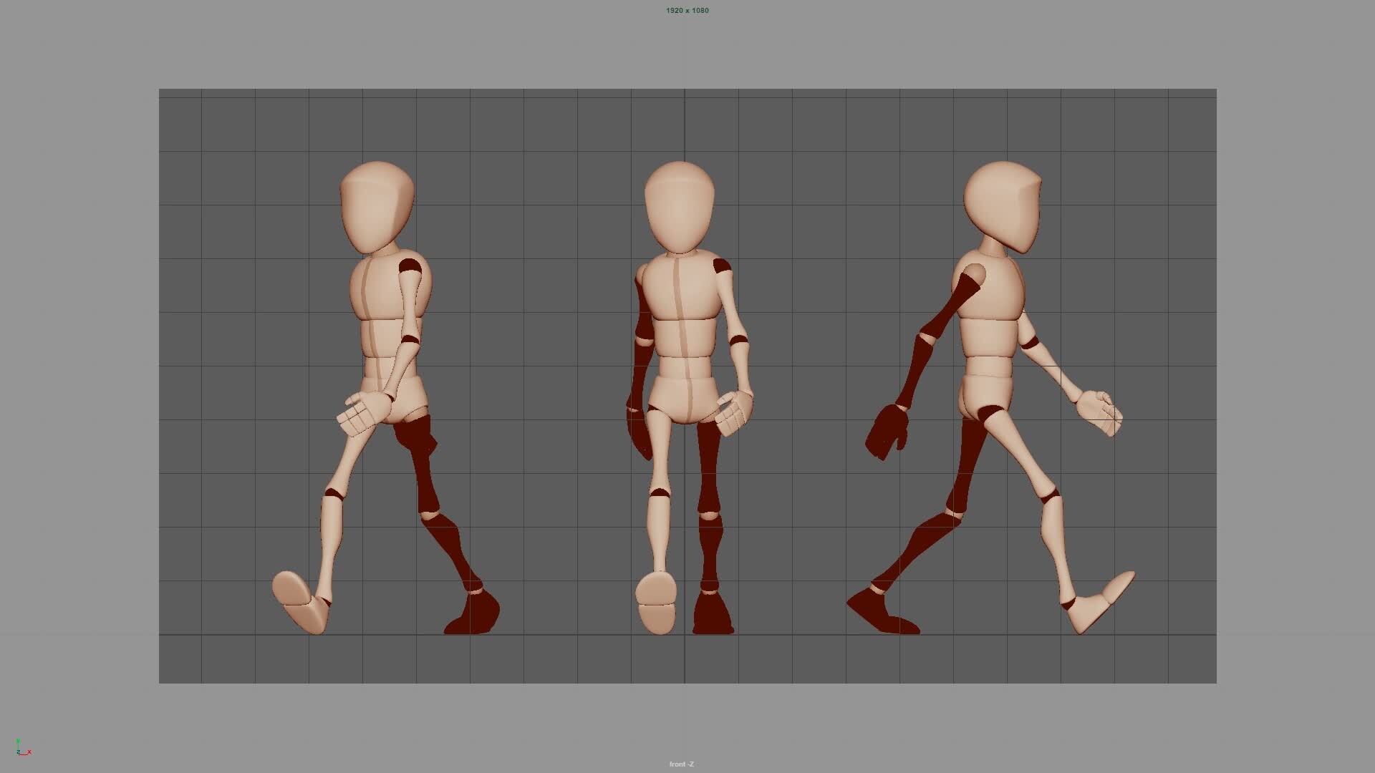Image resolution: width=1375 pixels, height=773 pixels.
Task: Click the "1920 x 1080" resolution gate label
Action: (x=687, y=11)
